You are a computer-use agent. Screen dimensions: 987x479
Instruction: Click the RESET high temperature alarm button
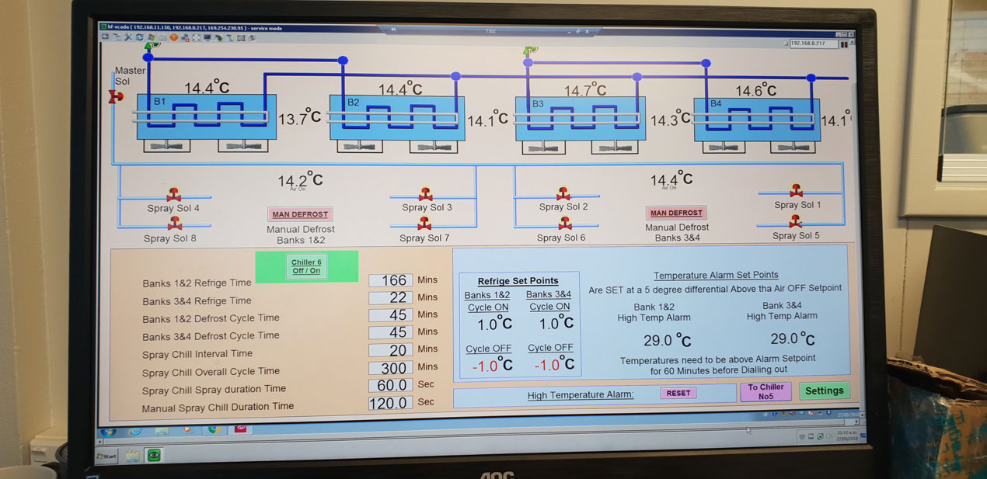pyautogui.click(x=678, y=394)
